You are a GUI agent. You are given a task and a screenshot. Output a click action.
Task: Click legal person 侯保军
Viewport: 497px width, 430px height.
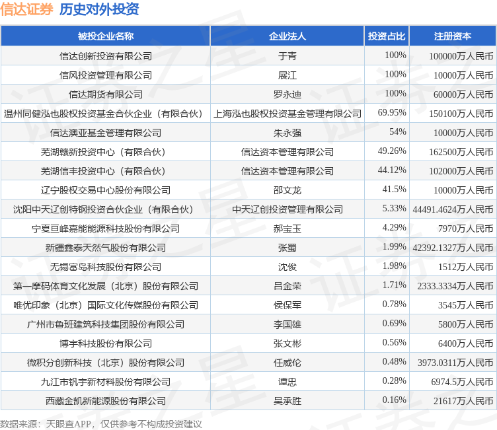pos(287,305)
